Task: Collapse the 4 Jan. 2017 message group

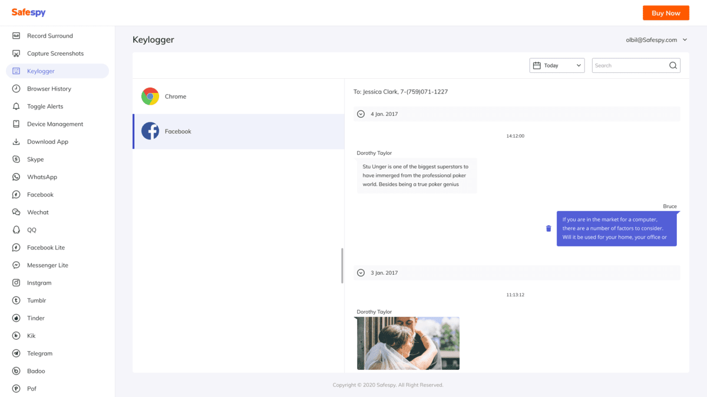Action: [x=361, y=114]
